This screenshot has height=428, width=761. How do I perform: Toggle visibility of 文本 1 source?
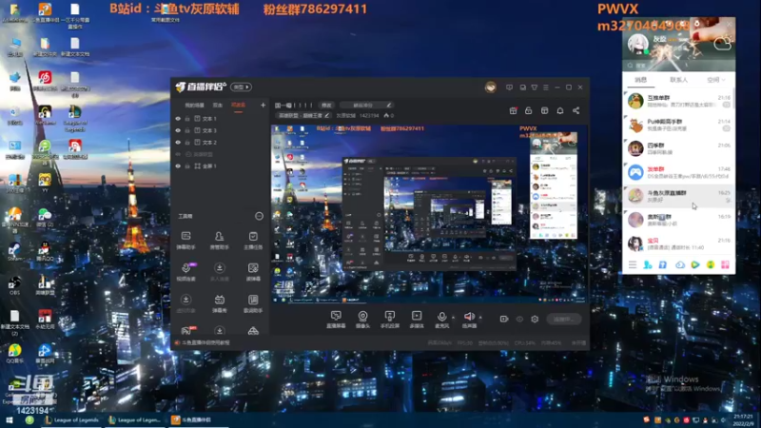click(x=178, y=118)
